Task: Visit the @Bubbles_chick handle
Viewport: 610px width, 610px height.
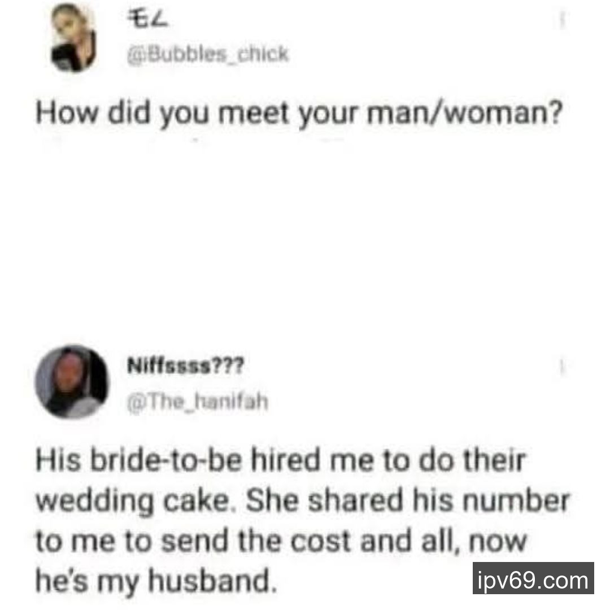Action: (208, 54)
